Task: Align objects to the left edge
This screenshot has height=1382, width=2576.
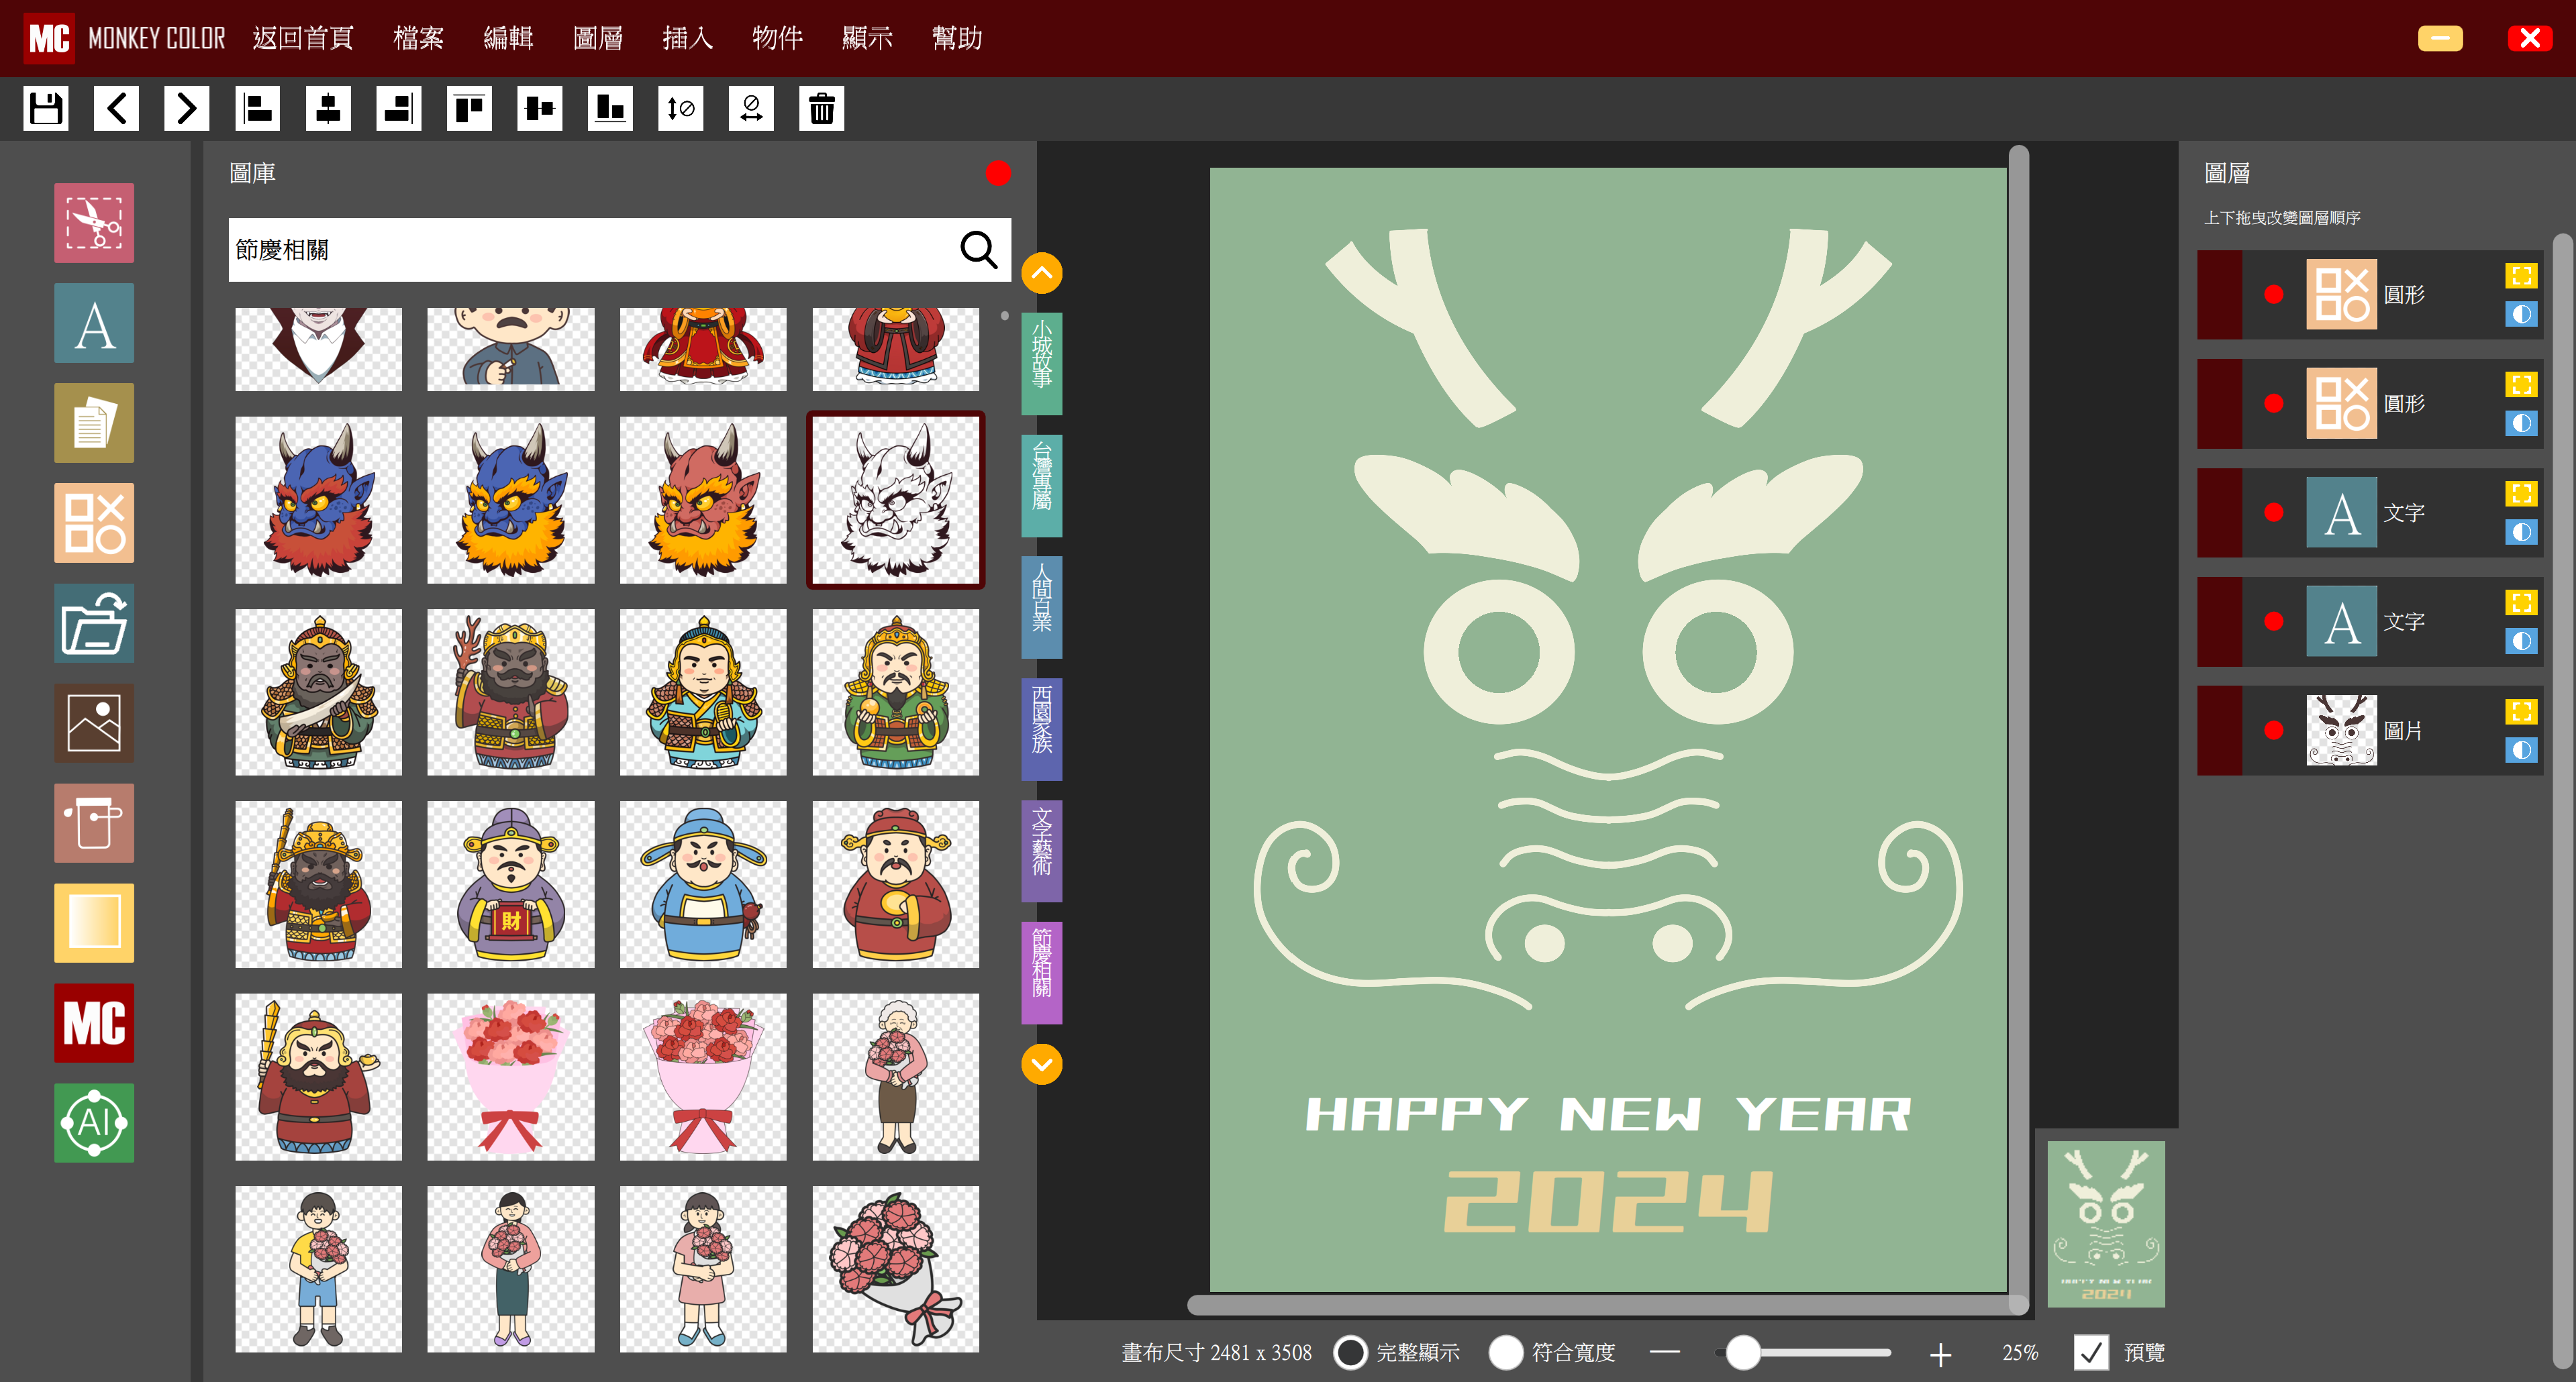Action: (x=258, y=108)
